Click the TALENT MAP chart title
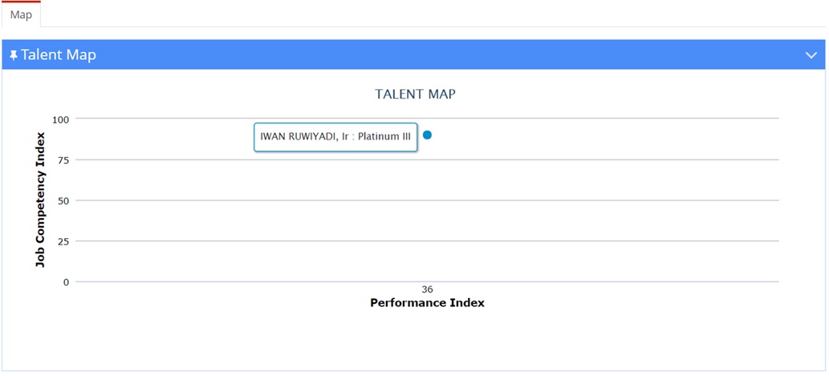This screenshot has width=829, height=376. coord(416,94)
